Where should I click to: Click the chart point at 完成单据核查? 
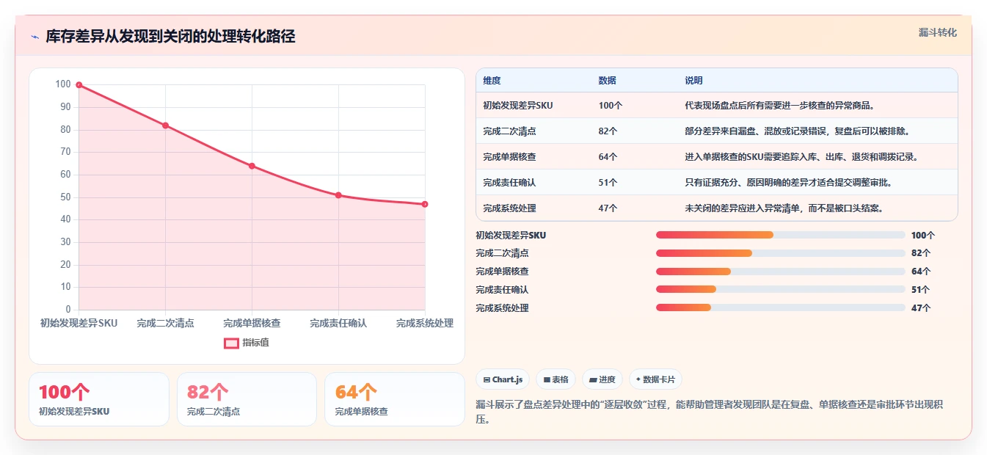tap(252, 166)
